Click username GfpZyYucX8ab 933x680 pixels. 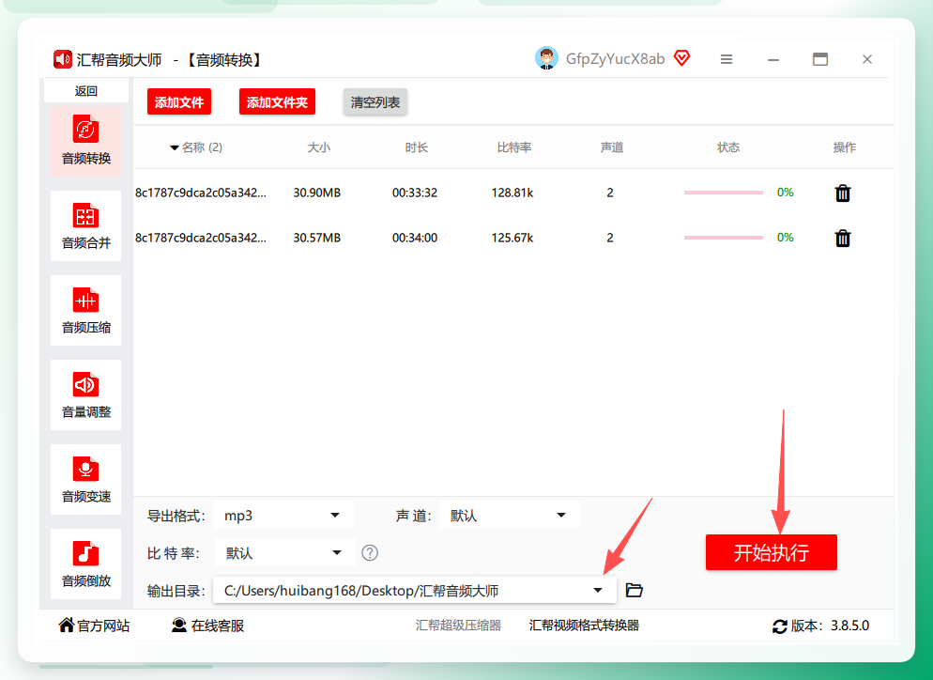[x=615, y=58]
